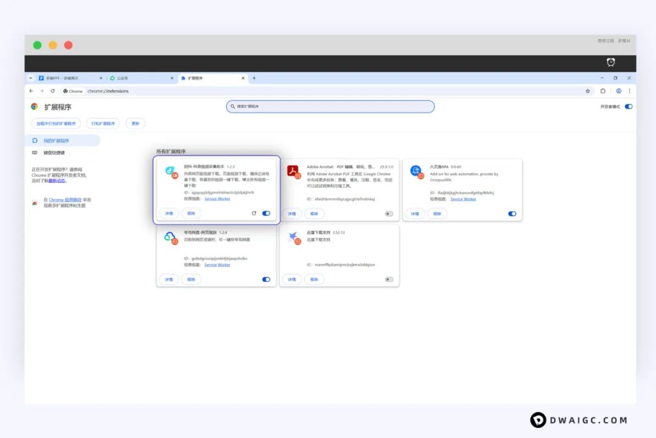Select 键盘快捷键 in the sidebar

click(53, 152)
